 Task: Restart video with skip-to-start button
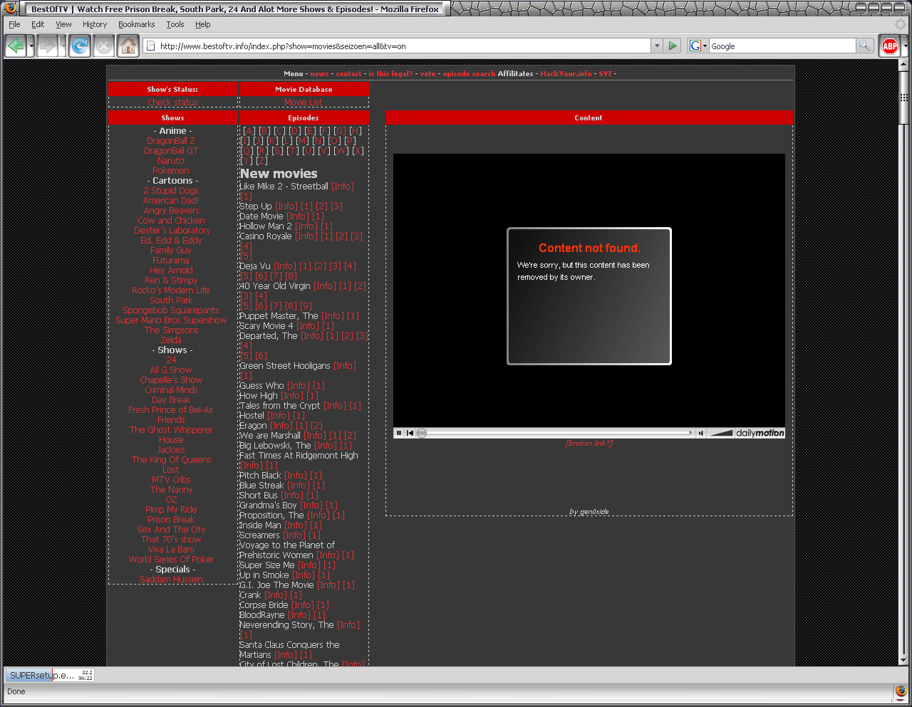(410, 433)
